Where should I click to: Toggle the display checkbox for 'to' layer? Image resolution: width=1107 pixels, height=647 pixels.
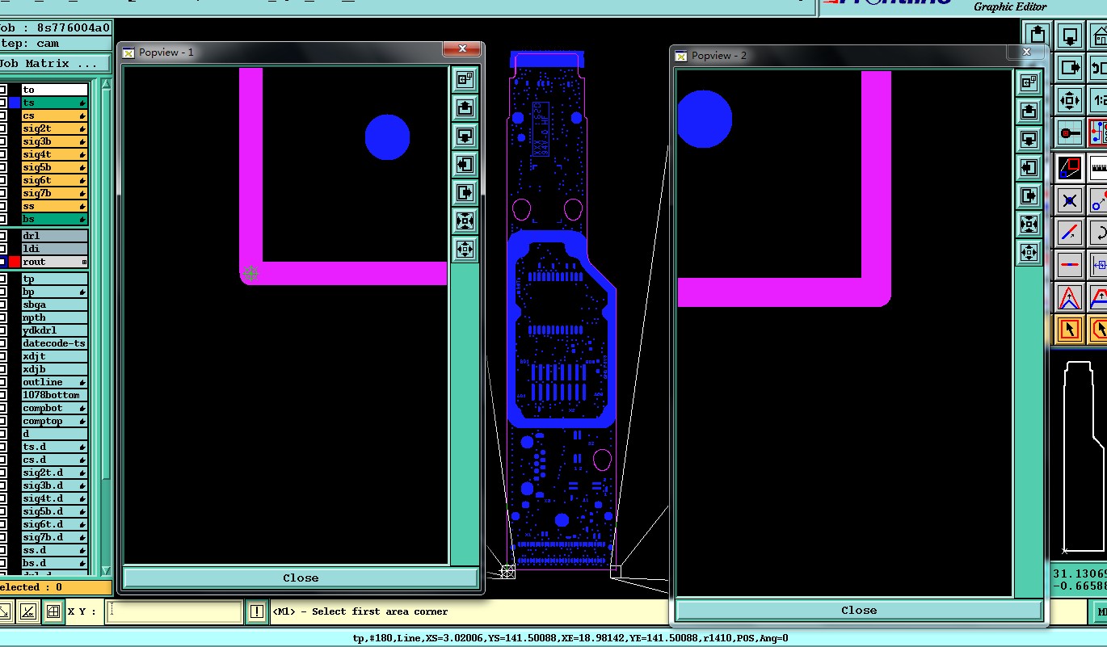click(x=2, y=90)
